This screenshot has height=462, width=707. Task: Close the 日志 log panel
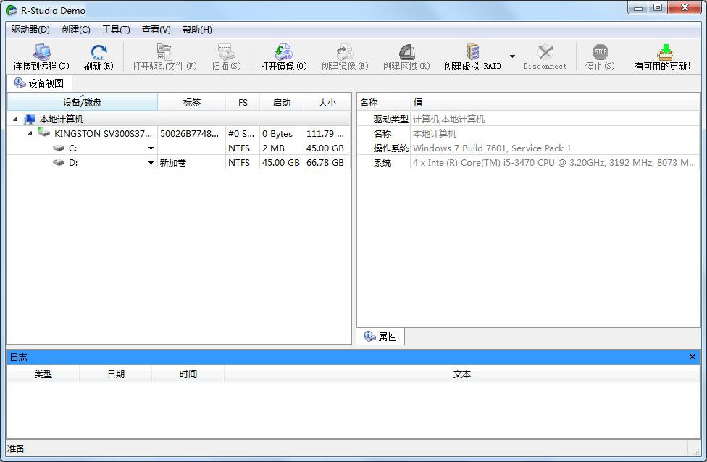(692, 357)
